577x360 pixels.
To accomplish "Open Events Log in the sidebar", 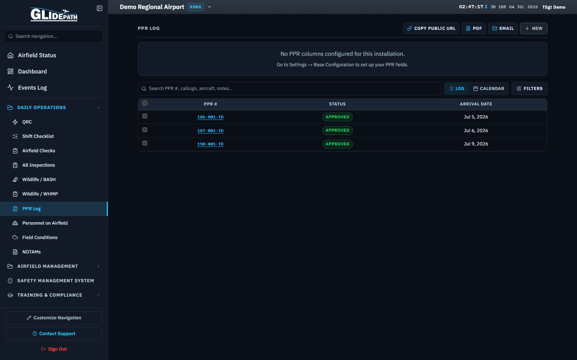I will (54, 88).
